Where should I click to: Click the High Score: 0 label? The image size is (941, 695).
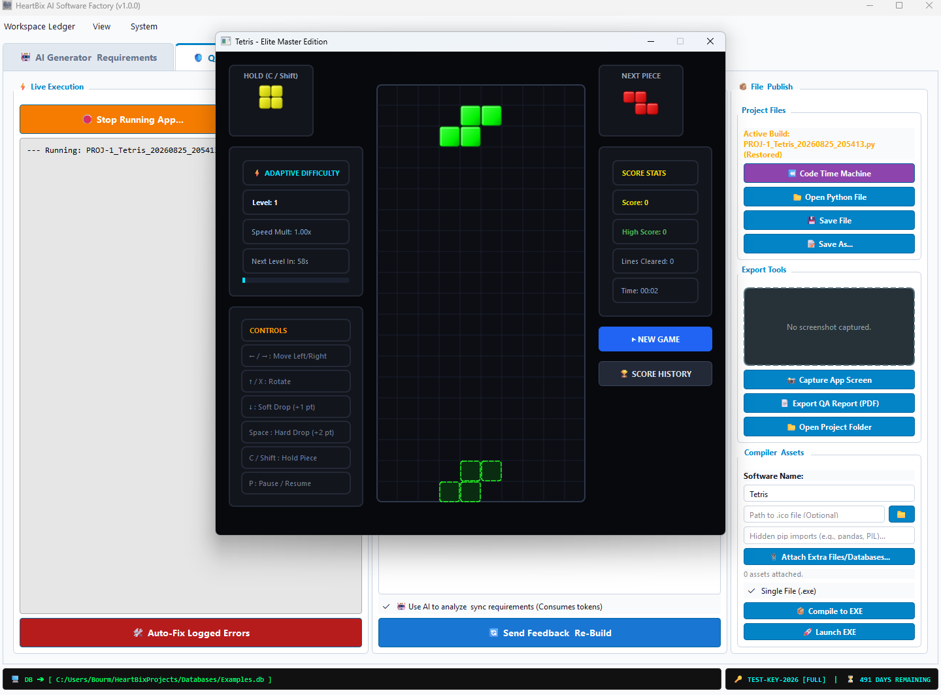pos(655,232)
